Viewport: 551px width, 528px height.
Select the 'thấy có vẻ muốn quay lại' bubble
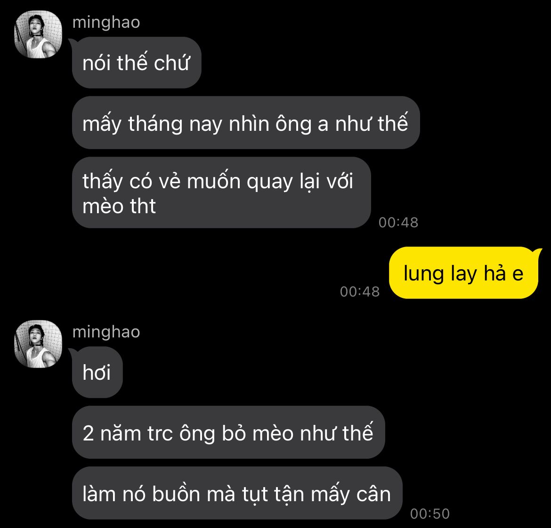click(221, 192)
